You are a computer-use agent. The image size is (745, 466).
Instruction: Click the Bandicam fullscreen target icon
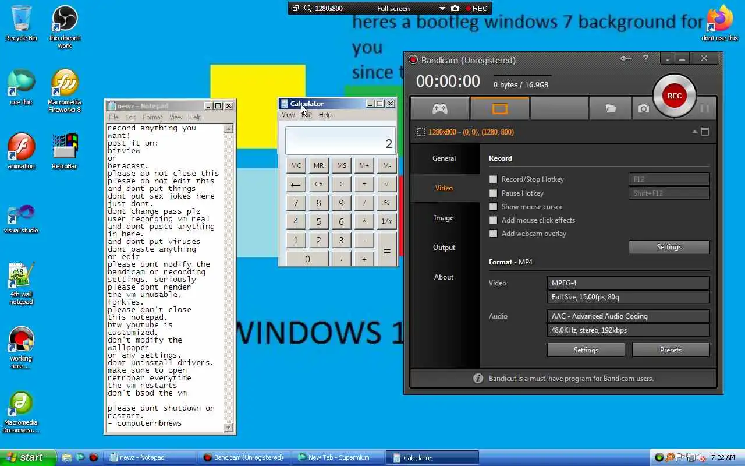(x=705, y=132)
